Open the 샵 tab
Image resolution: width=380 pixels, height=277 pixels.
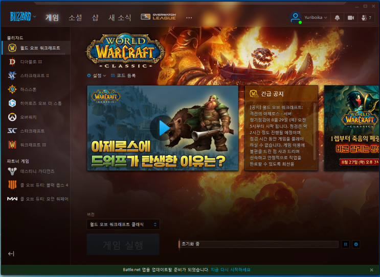pyautogui.click(x=95, y=17)
